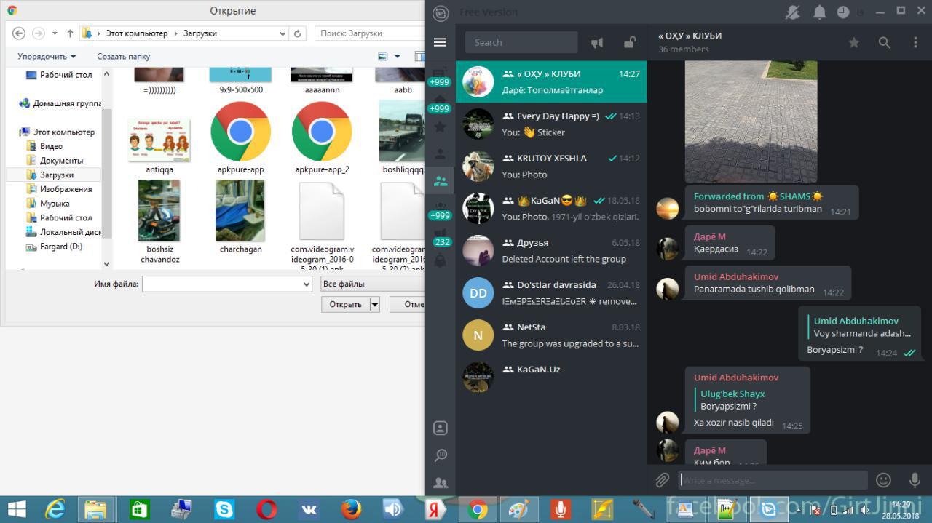Star the « ОҲУ » КЛУБИ chat
Image resolution: width=932 pixels, height=523 pixels.
click(854, 43)
